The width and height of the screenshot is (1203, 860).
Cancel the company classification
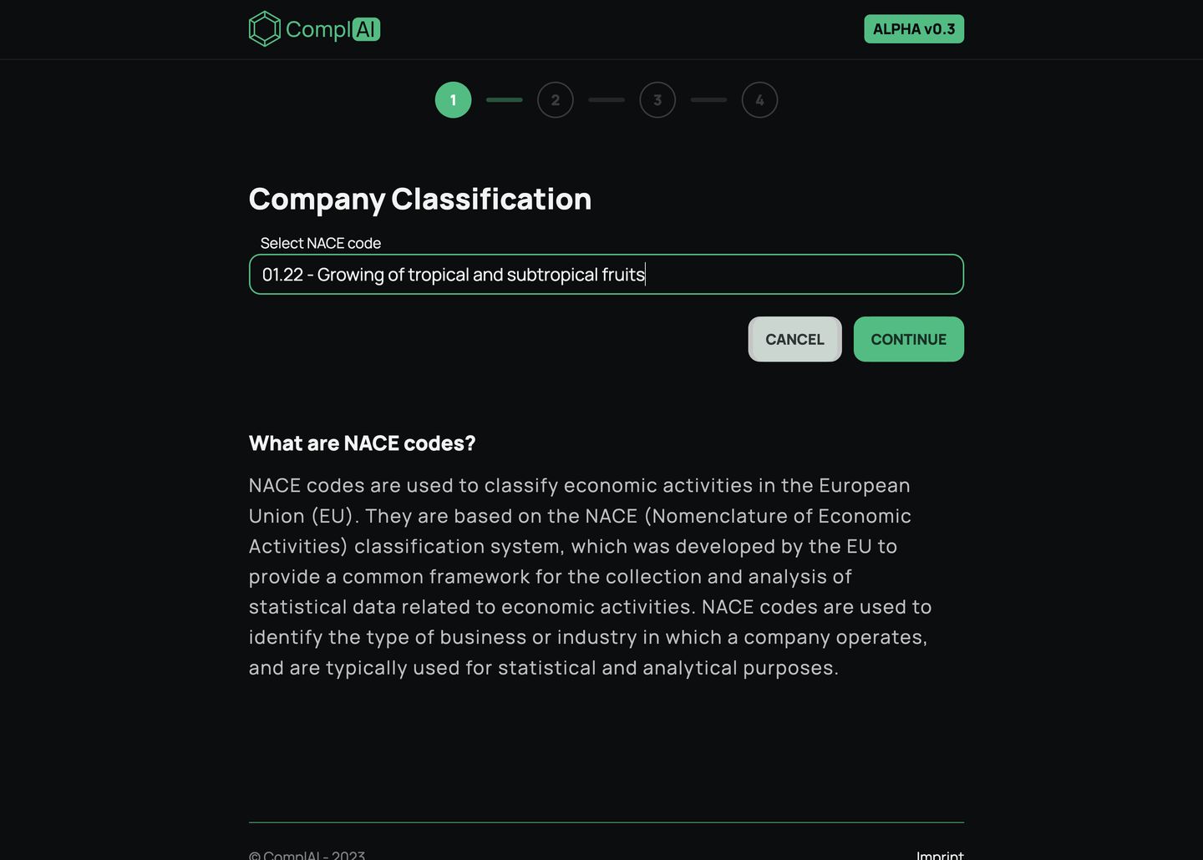(794, 339)
